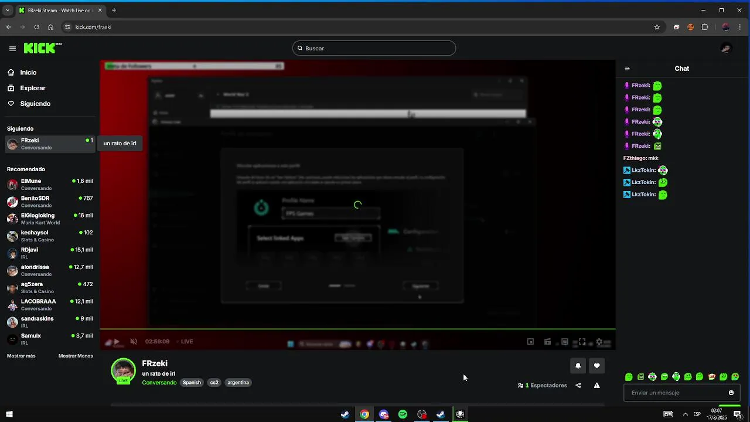Unmute the stream audio

click(134, 341)
